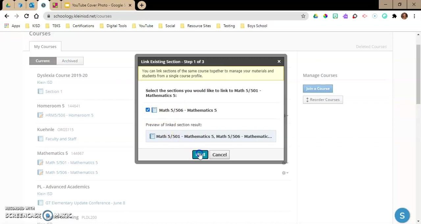Open a new browser tab
This screenshot has width=421, height=224.
(142, 5)
